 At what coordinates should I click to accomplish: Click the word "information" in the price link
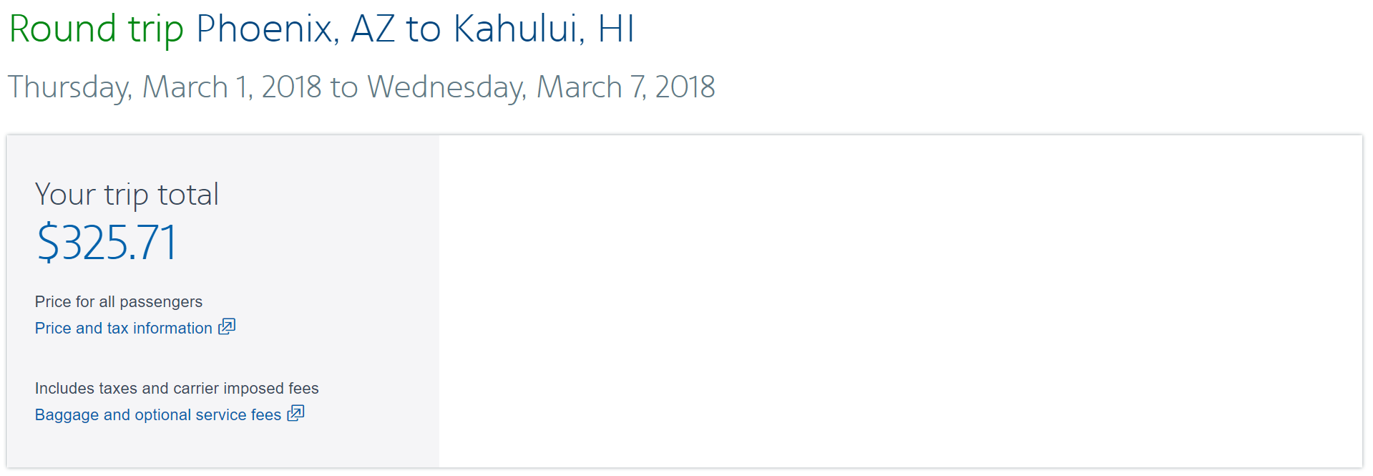click(172, 329)
